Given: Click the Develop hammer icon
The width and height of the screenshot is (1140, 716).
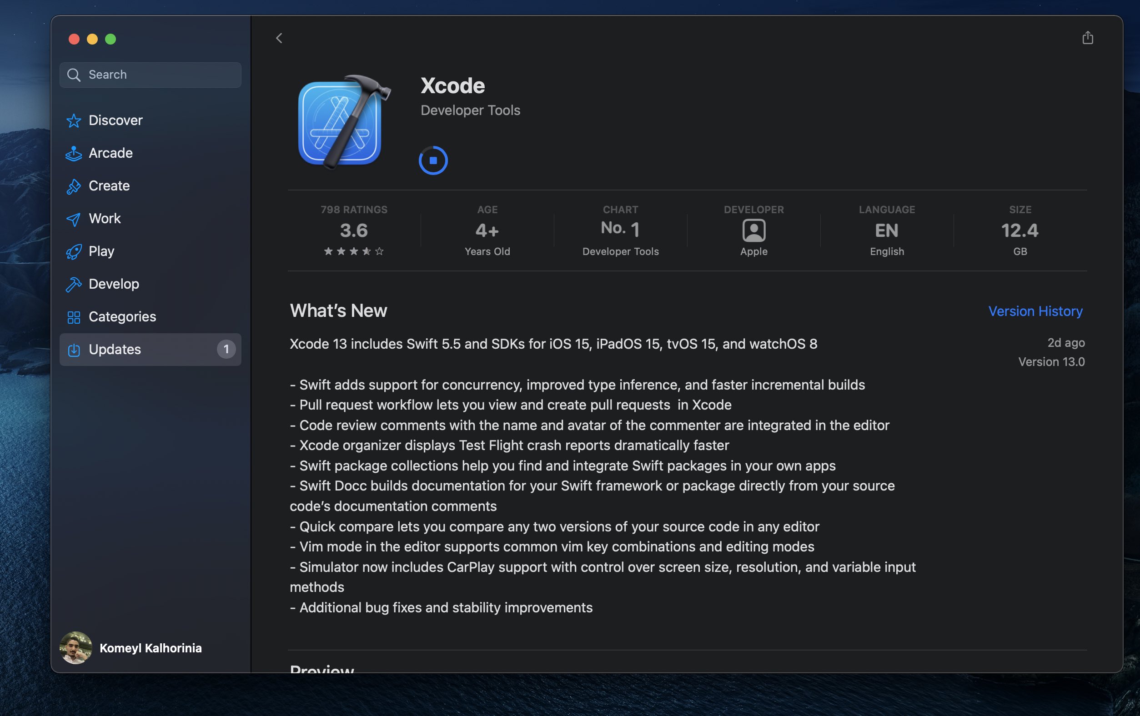Looking at the screenshot, I should click(x=73, y=285).
